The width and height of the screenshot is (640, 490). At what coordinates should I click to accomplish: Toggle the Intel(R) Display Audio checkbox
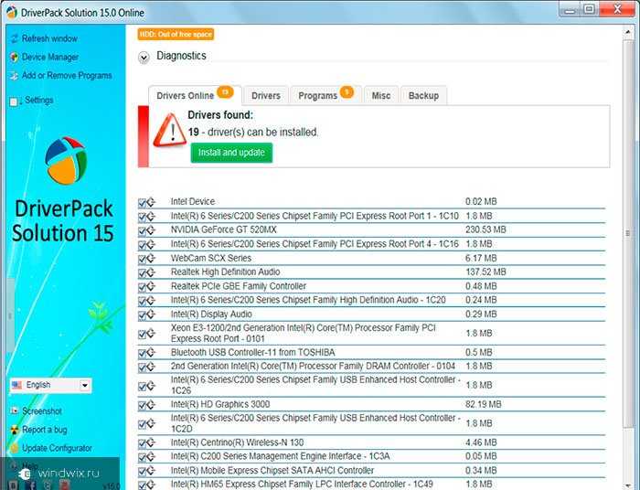(142, 315)
